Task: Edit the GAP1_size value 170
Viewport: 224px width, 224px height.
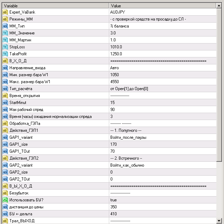Action: 163,144
